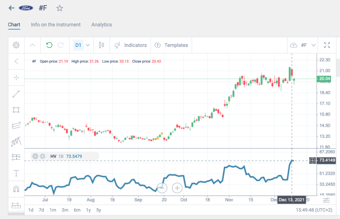The height and width of the screenshot is (219, 340).
Task: Open chart settings with the gear icon
Action: click(x=16, y=45)
